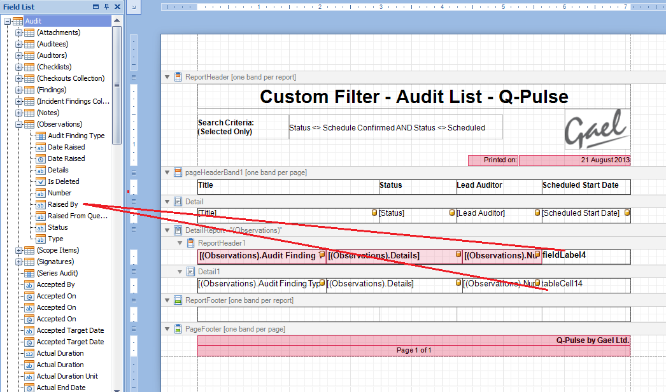Click the Details field ab icon
Image resolution: width=666 pixels, height=392 pixels.
tap(40, 171)
